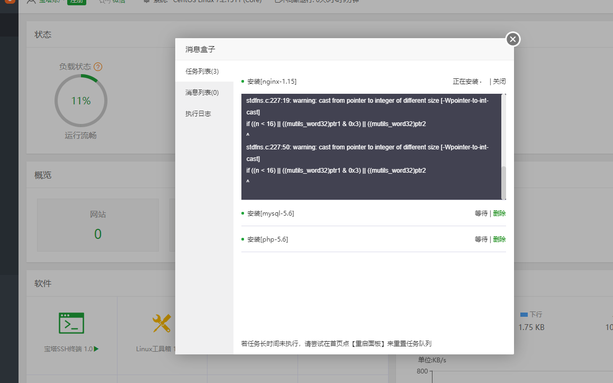This screenshot has height=383, width=613.
Task: Click the 等待 status of php-5.6
Action: coord(481,239)
